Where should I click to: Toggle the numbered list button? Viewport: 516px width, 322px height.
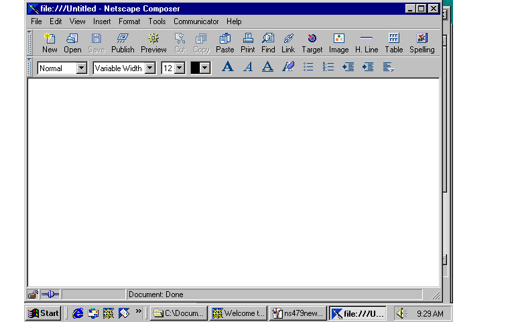click(328, 67)
